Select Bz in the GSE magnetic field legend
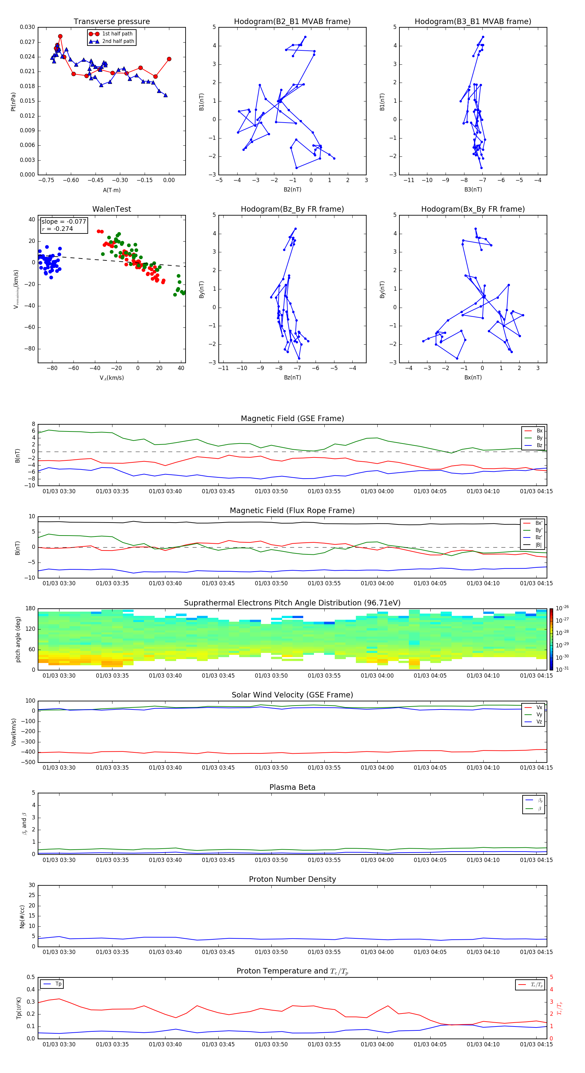Viewport: 585px width, 1073px height. coord(534,445)
